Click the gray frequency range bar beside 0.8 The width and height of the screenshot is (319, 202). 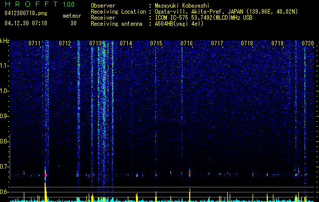10,157
